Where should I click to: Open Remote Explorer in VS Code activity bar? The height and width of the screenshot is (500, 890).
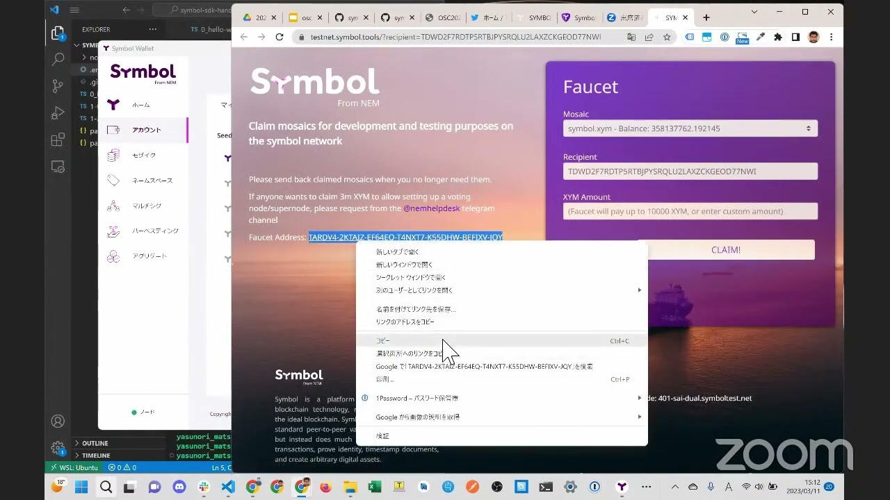click(x=58, y=167)
